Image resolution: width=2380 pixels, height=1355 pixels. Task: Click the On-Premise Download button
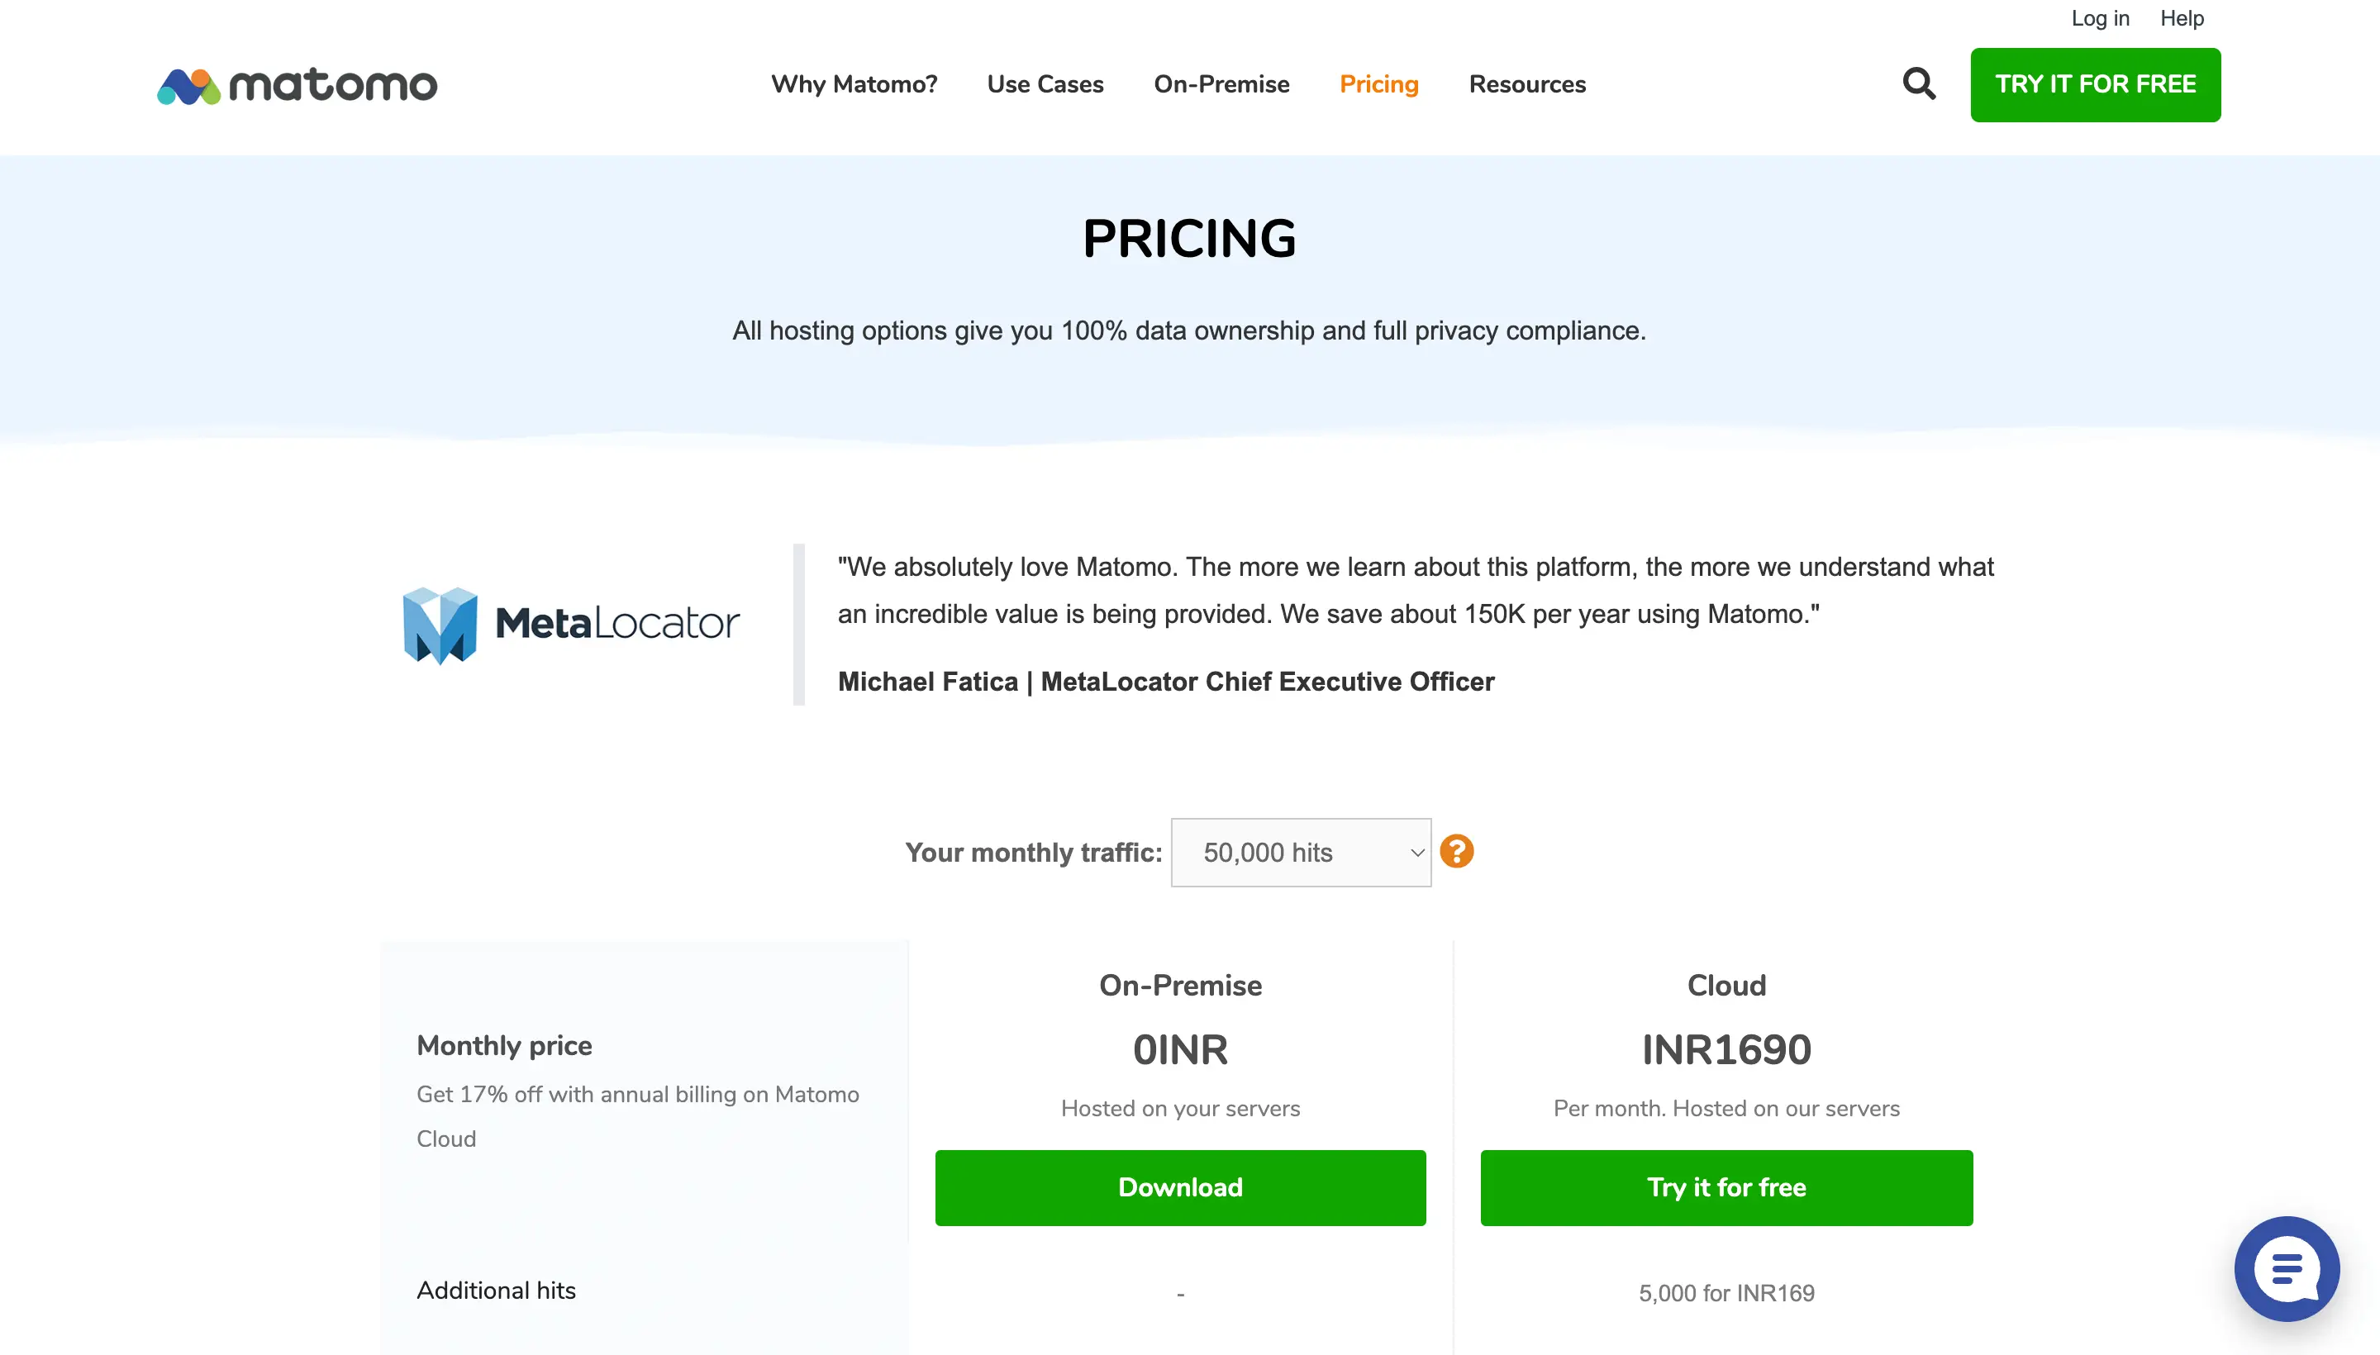[x=1180, y=1187]
